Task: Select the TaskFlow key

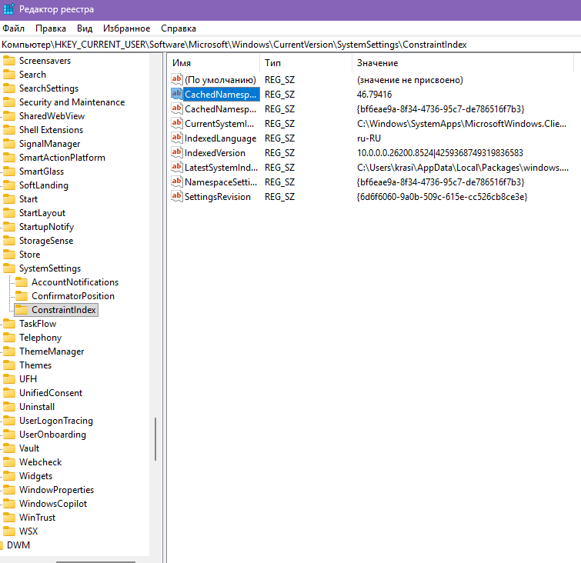Action: (x=38, y=324)
